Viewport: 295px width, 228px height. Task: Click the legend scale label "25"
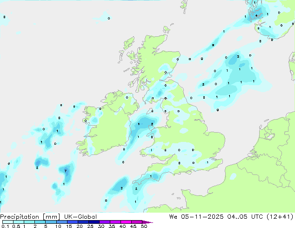coord(90,226)
